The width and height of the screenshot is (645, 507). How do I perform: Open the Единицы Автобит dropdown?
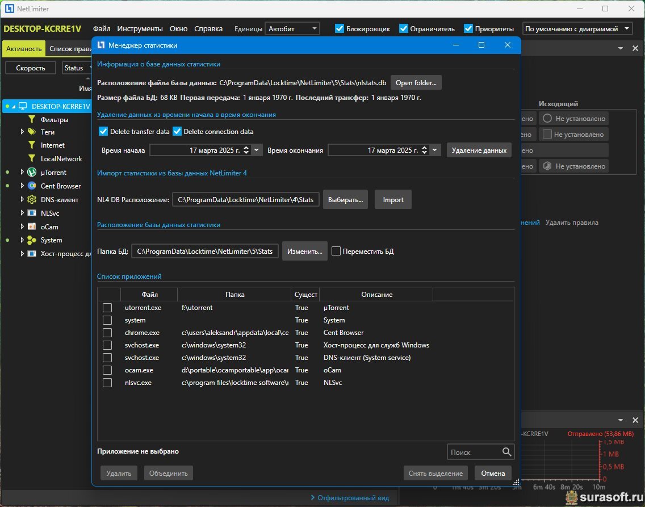click(x=292, y=29)
